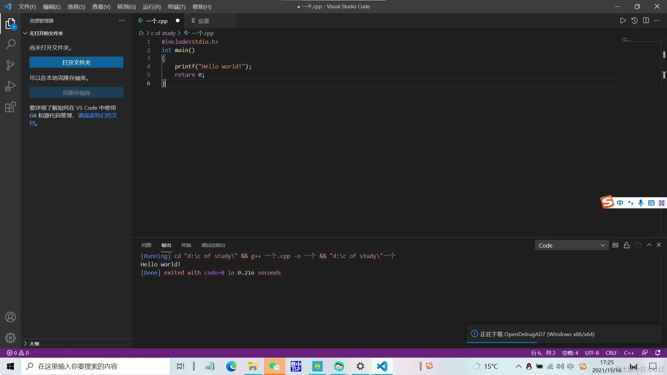Click the Open Folder button
The image size is (667, 375).
(x=76, y=62)
